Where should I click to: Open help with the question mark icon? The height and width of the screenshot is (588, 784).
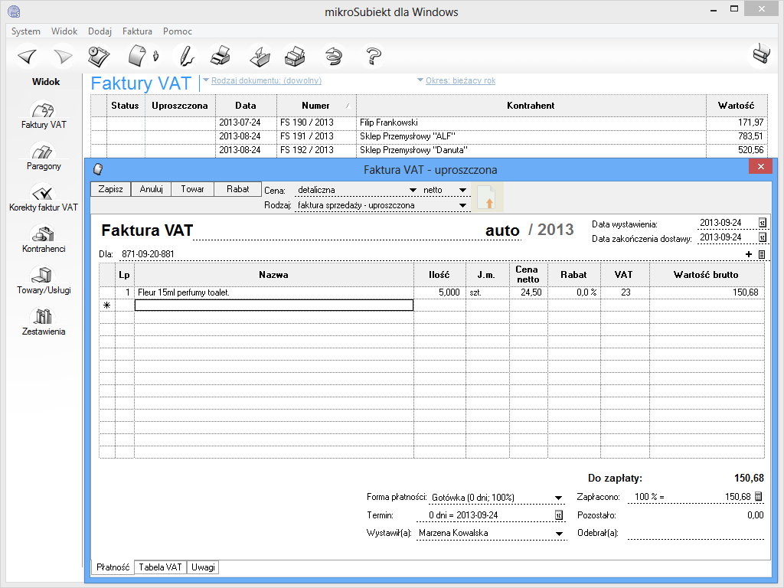[373, 57]
